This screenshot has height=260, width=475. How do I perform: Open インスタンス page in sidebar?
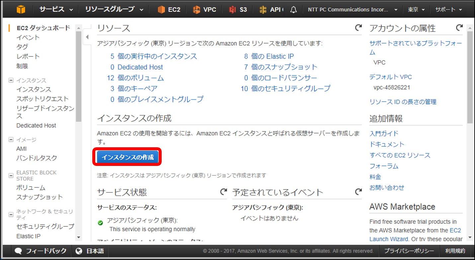click(34, 89)
